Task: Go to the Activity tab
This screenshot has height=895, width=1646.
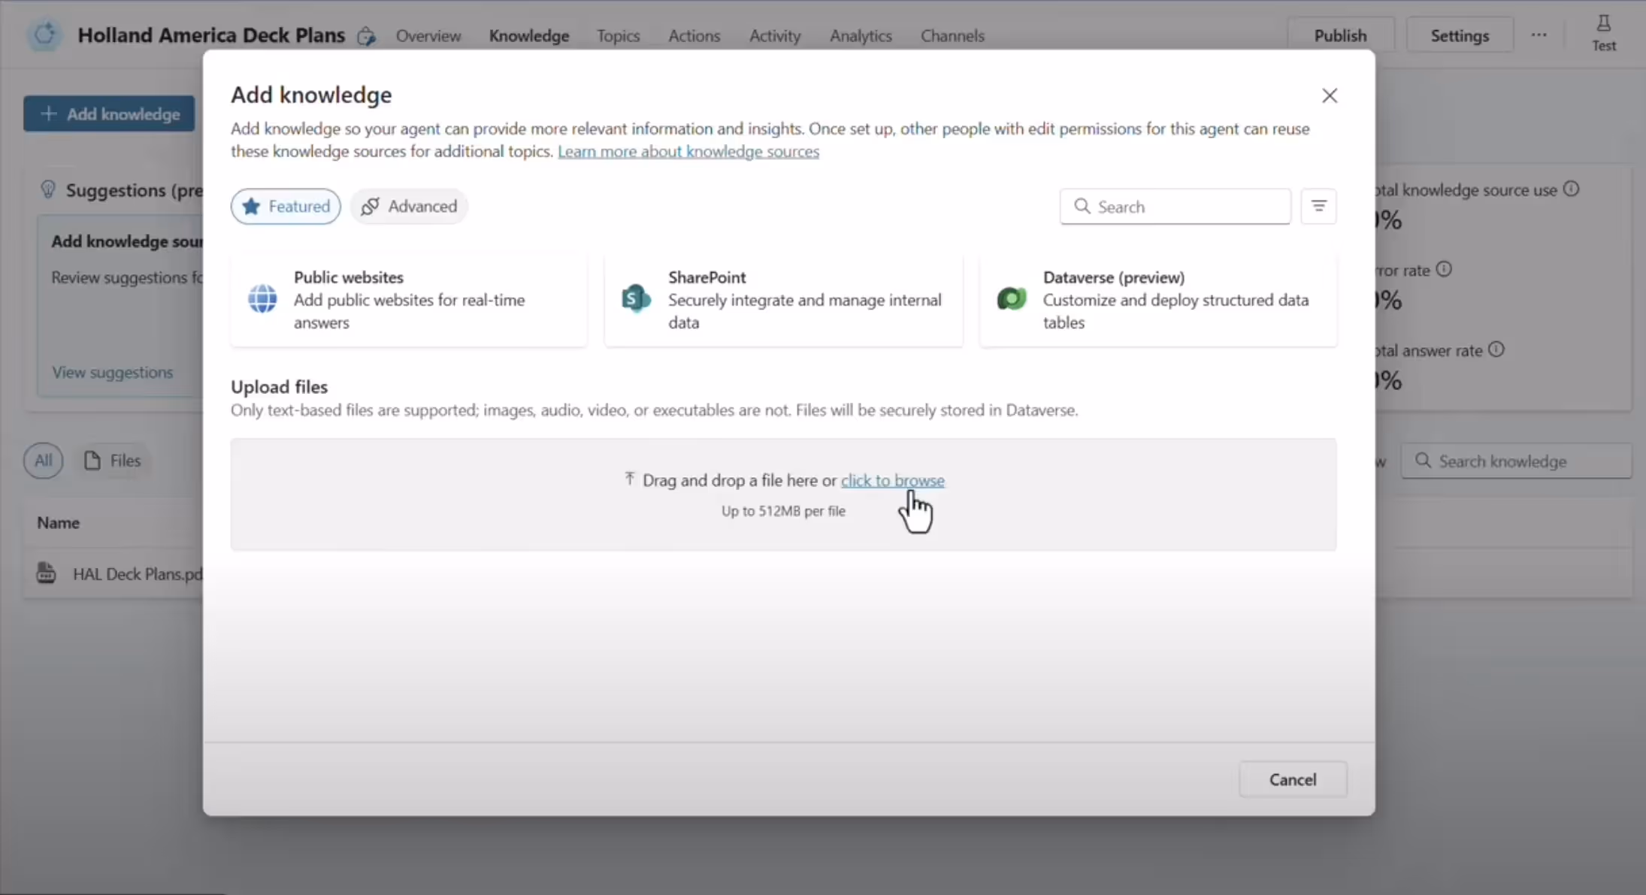Action: point(775,35)
